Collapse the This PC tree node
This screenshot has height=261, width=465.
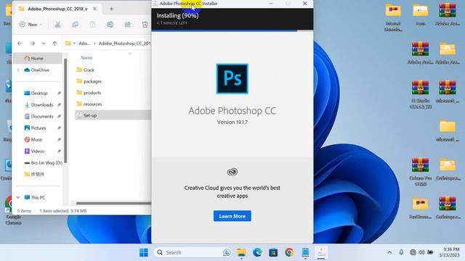[18, 197]
